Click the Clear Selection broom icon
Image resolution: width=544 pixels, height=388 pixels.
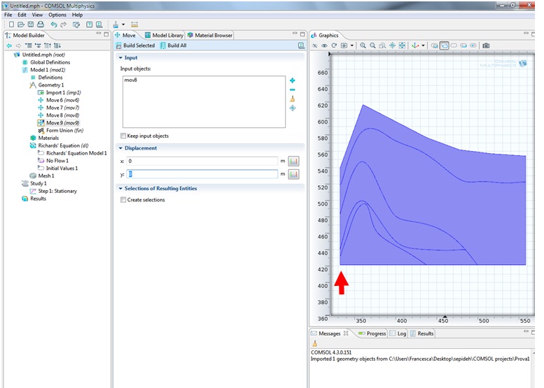[x=293, y=99]
